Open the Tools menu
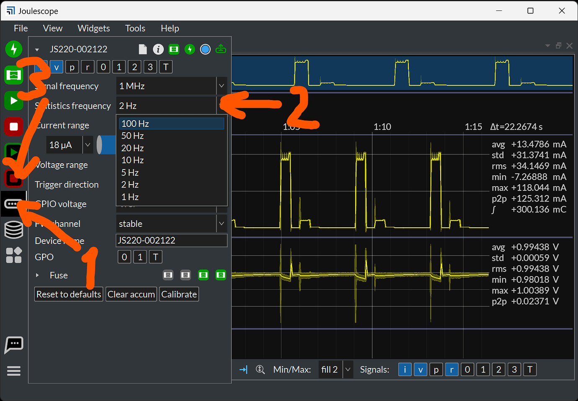Viewport: 578px width, 401px height. tap(135, 28)
